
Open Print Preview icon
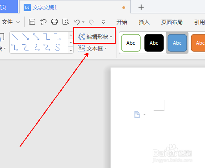[66, 22]
